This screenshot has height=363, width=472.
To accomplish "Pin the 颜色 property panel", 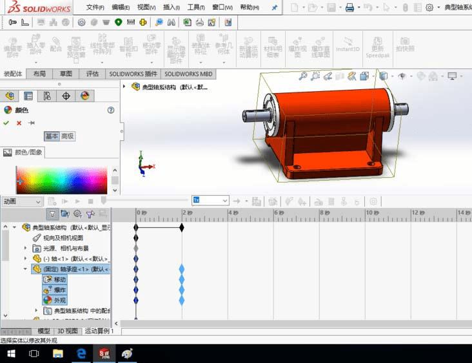I will click(31, 123).
